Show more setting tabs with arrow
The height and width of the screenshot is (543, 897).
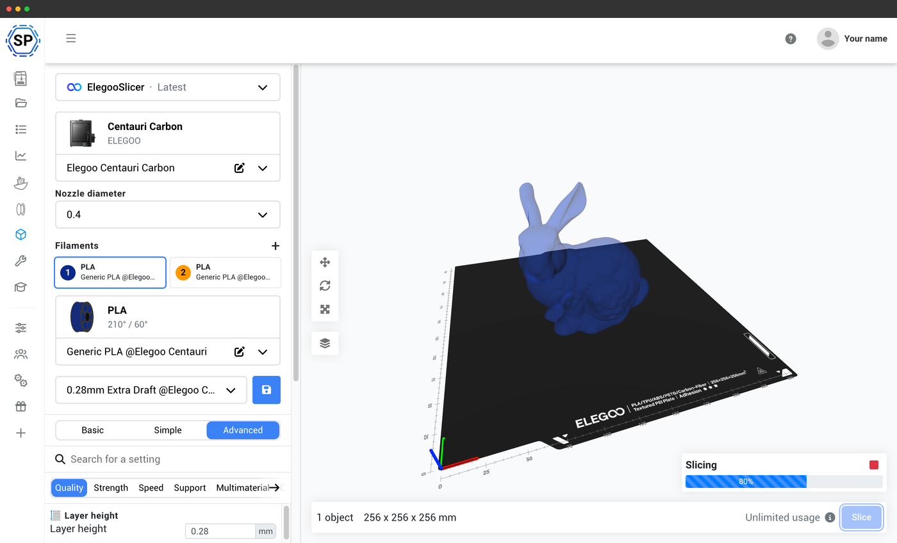(x=274, y=488)
